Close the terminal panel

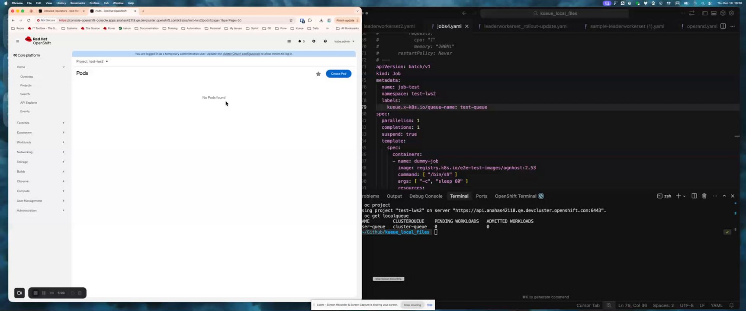tap(733, 196)
